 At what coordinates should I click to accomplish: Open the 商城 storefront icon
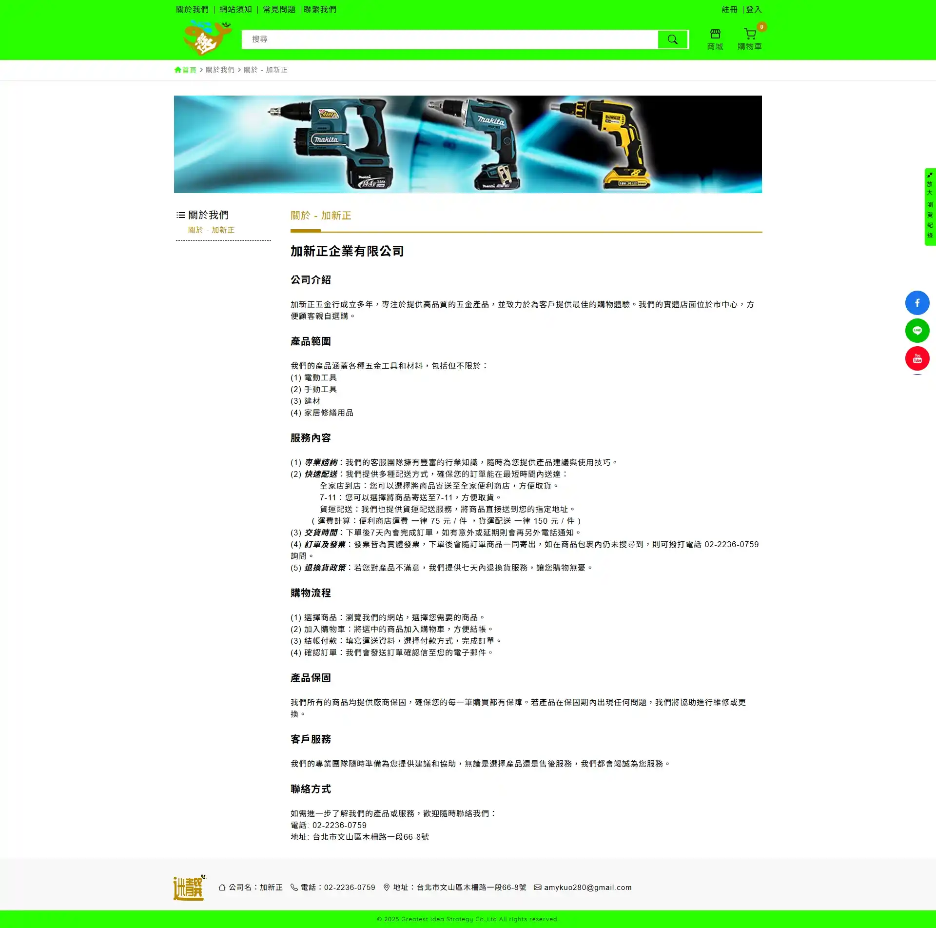715,33
